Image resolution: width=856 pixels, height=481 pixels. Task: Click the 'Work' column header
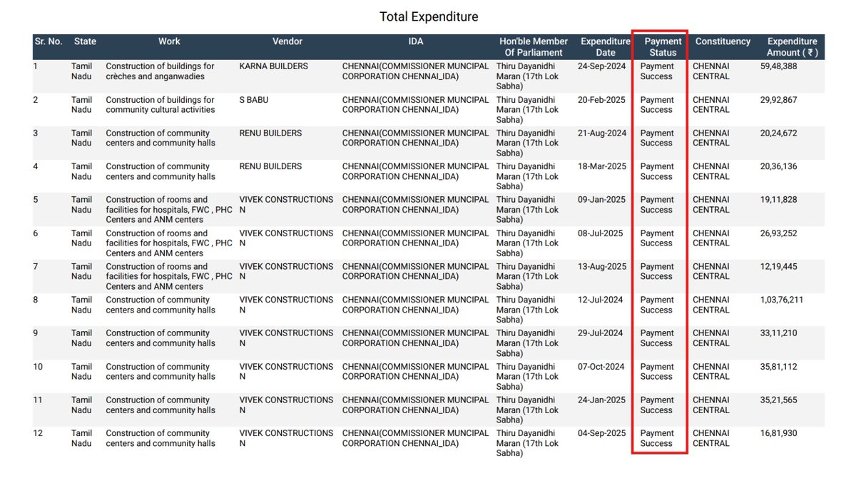pos(169,41)
